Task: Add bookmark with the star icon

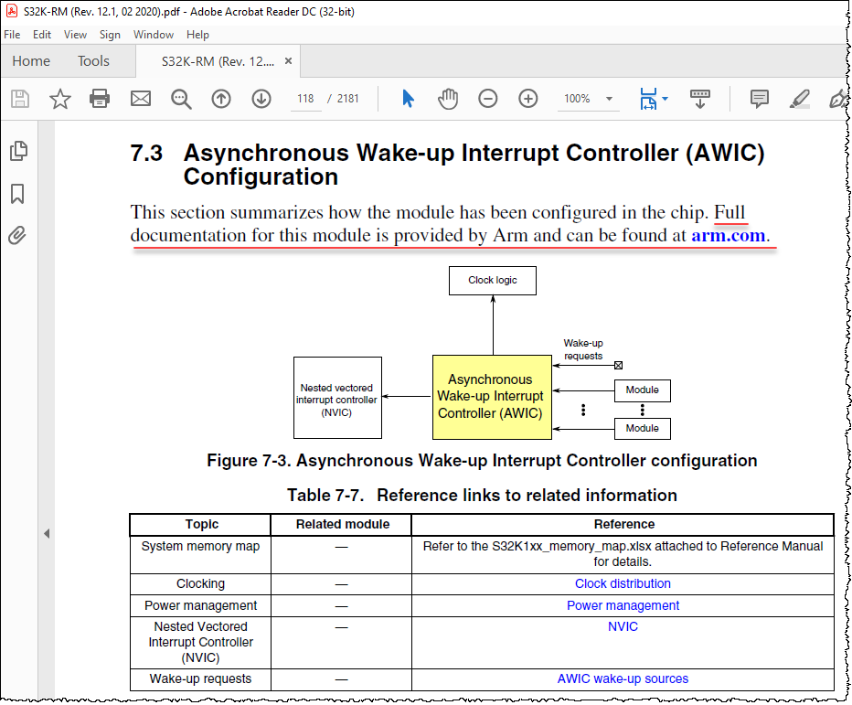Action: point(59,99)
